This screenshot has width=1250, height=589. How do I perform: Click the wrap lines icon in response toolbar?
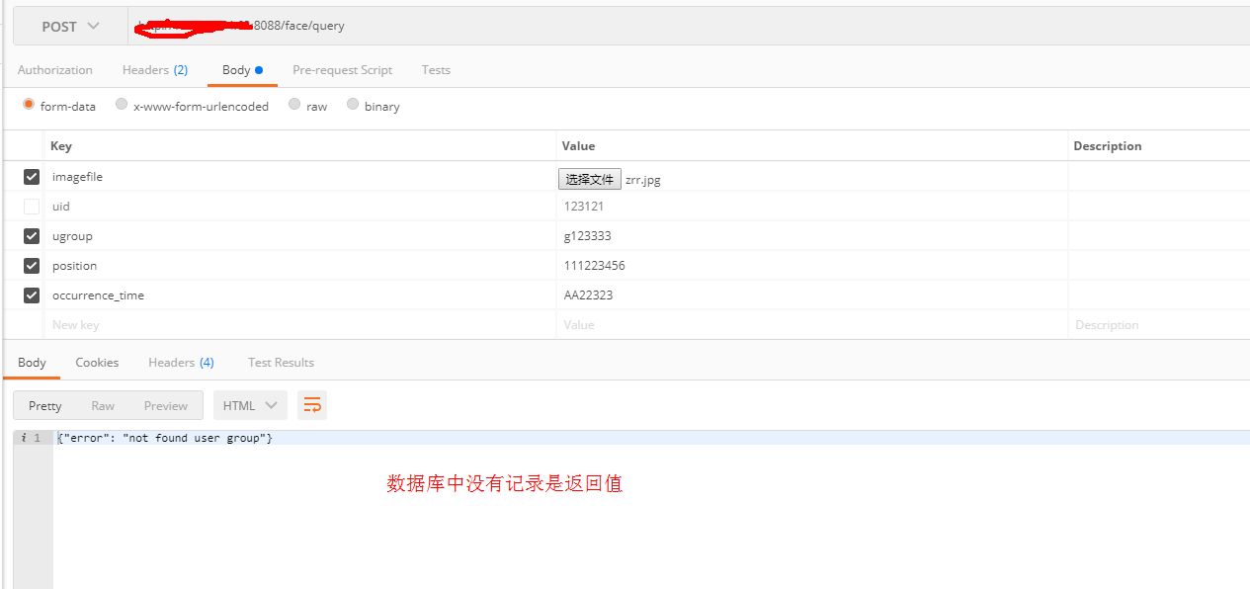click(312, 405)
